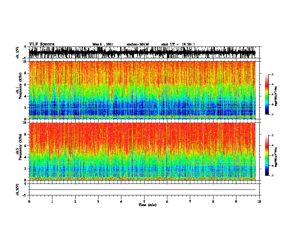Click the 0 tick on time axis
Image resolution: width=292 pixels, height=226 pixels.
(x=29, y=202)
